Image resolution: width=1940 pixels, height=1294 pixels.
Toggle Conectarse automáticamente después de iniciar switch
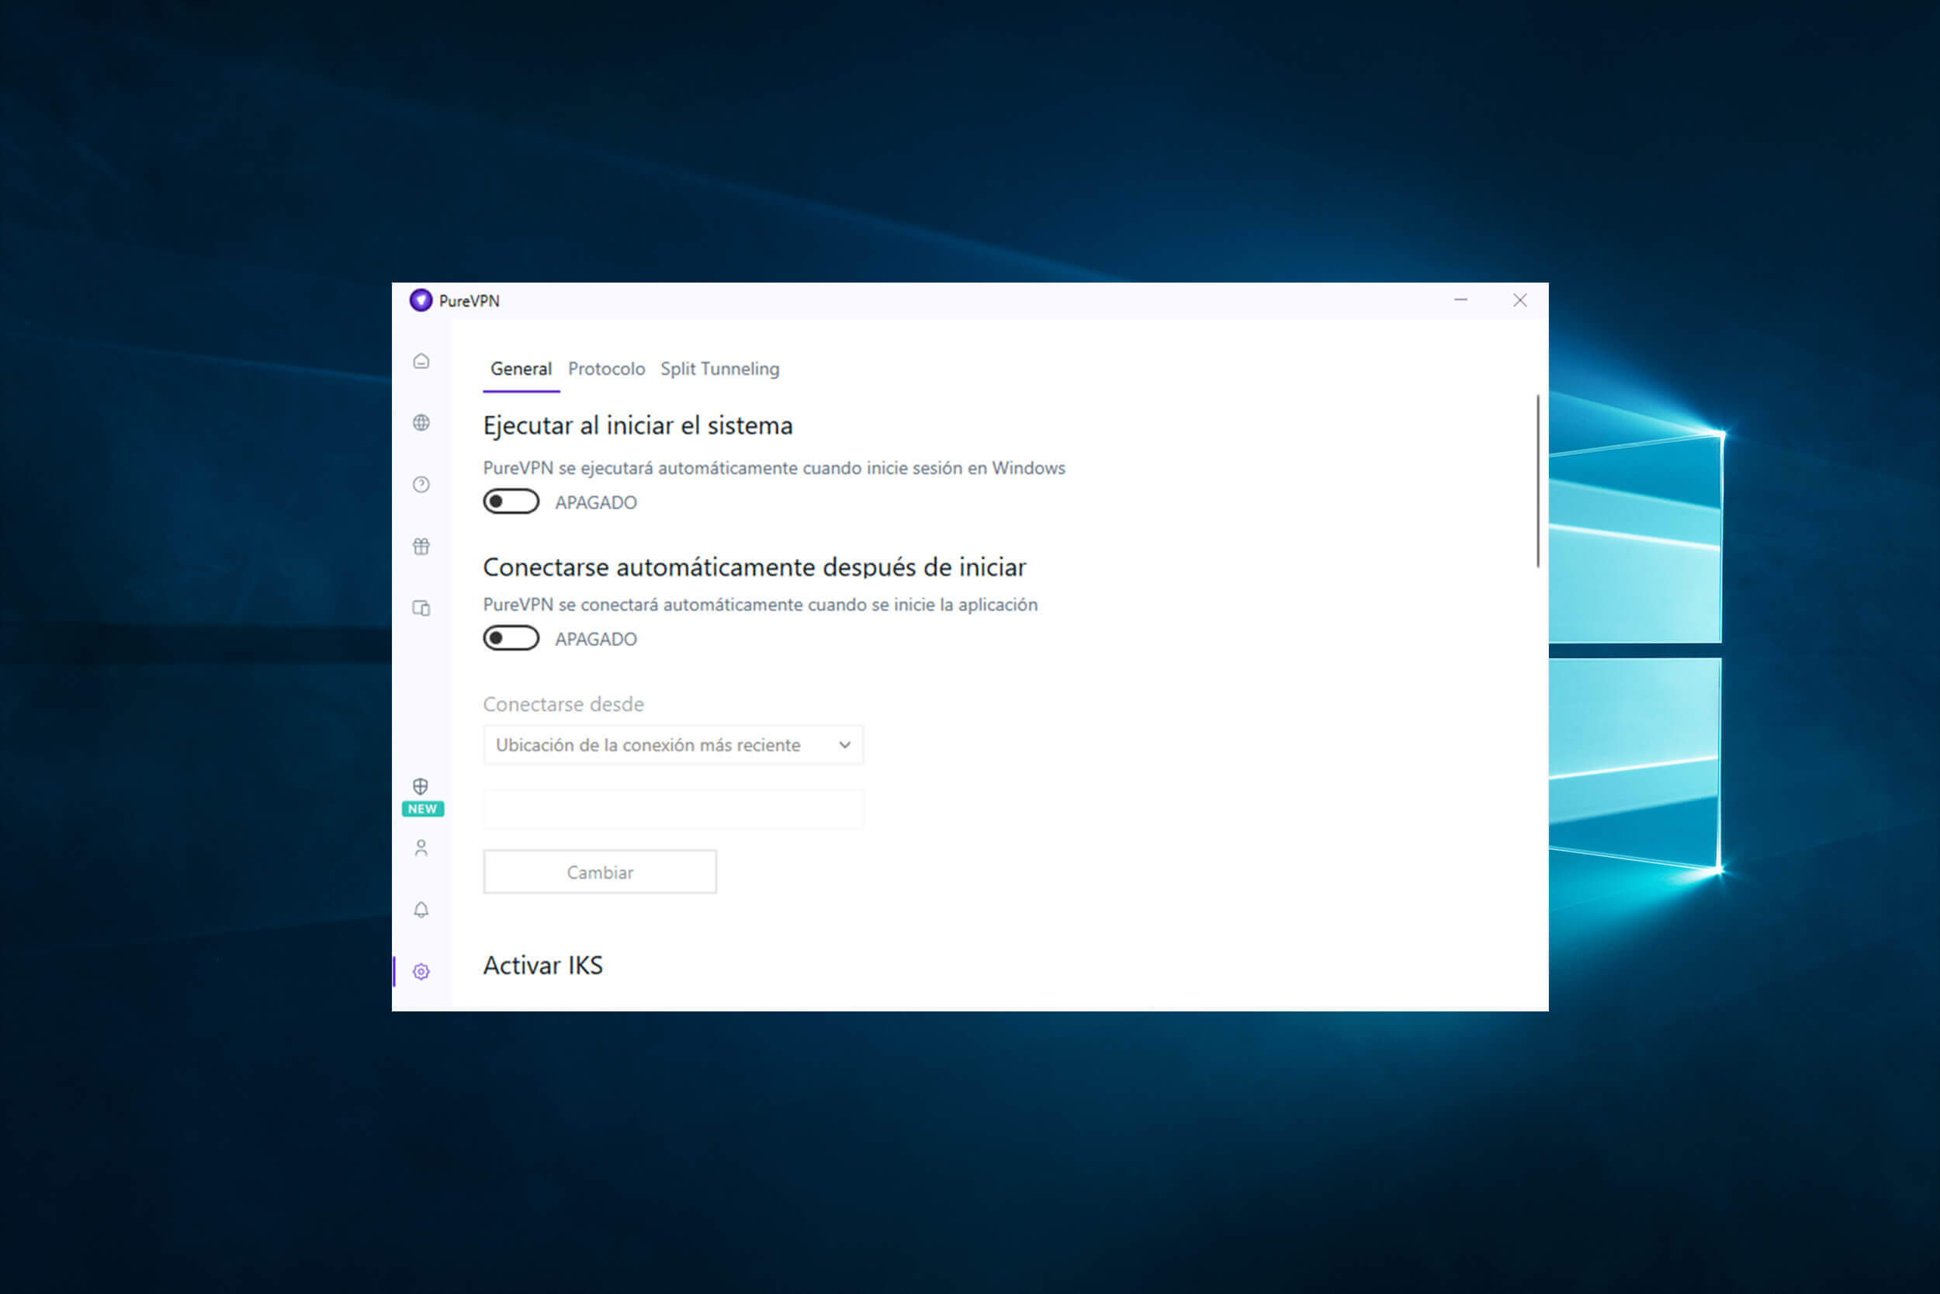(x=511, y=638)
